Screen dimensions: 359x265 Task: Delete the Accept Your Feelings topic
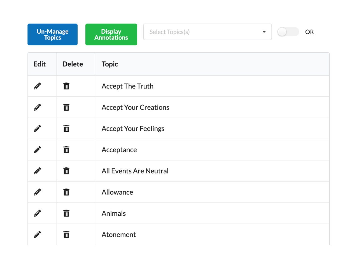pyautogui.click(x=66, y=129)
